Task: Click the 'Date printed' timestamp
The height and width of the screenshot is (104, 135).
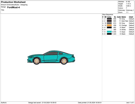Action: pyautogui.click(x=90, y=103)
